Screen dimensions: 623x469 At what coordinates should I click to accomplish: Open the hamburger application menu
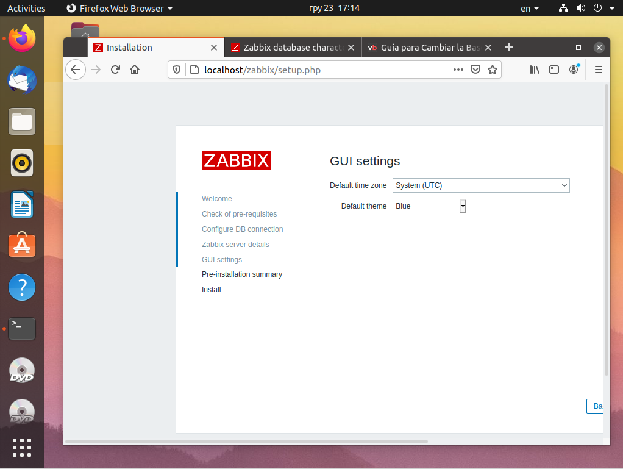[x=599, y=70]
